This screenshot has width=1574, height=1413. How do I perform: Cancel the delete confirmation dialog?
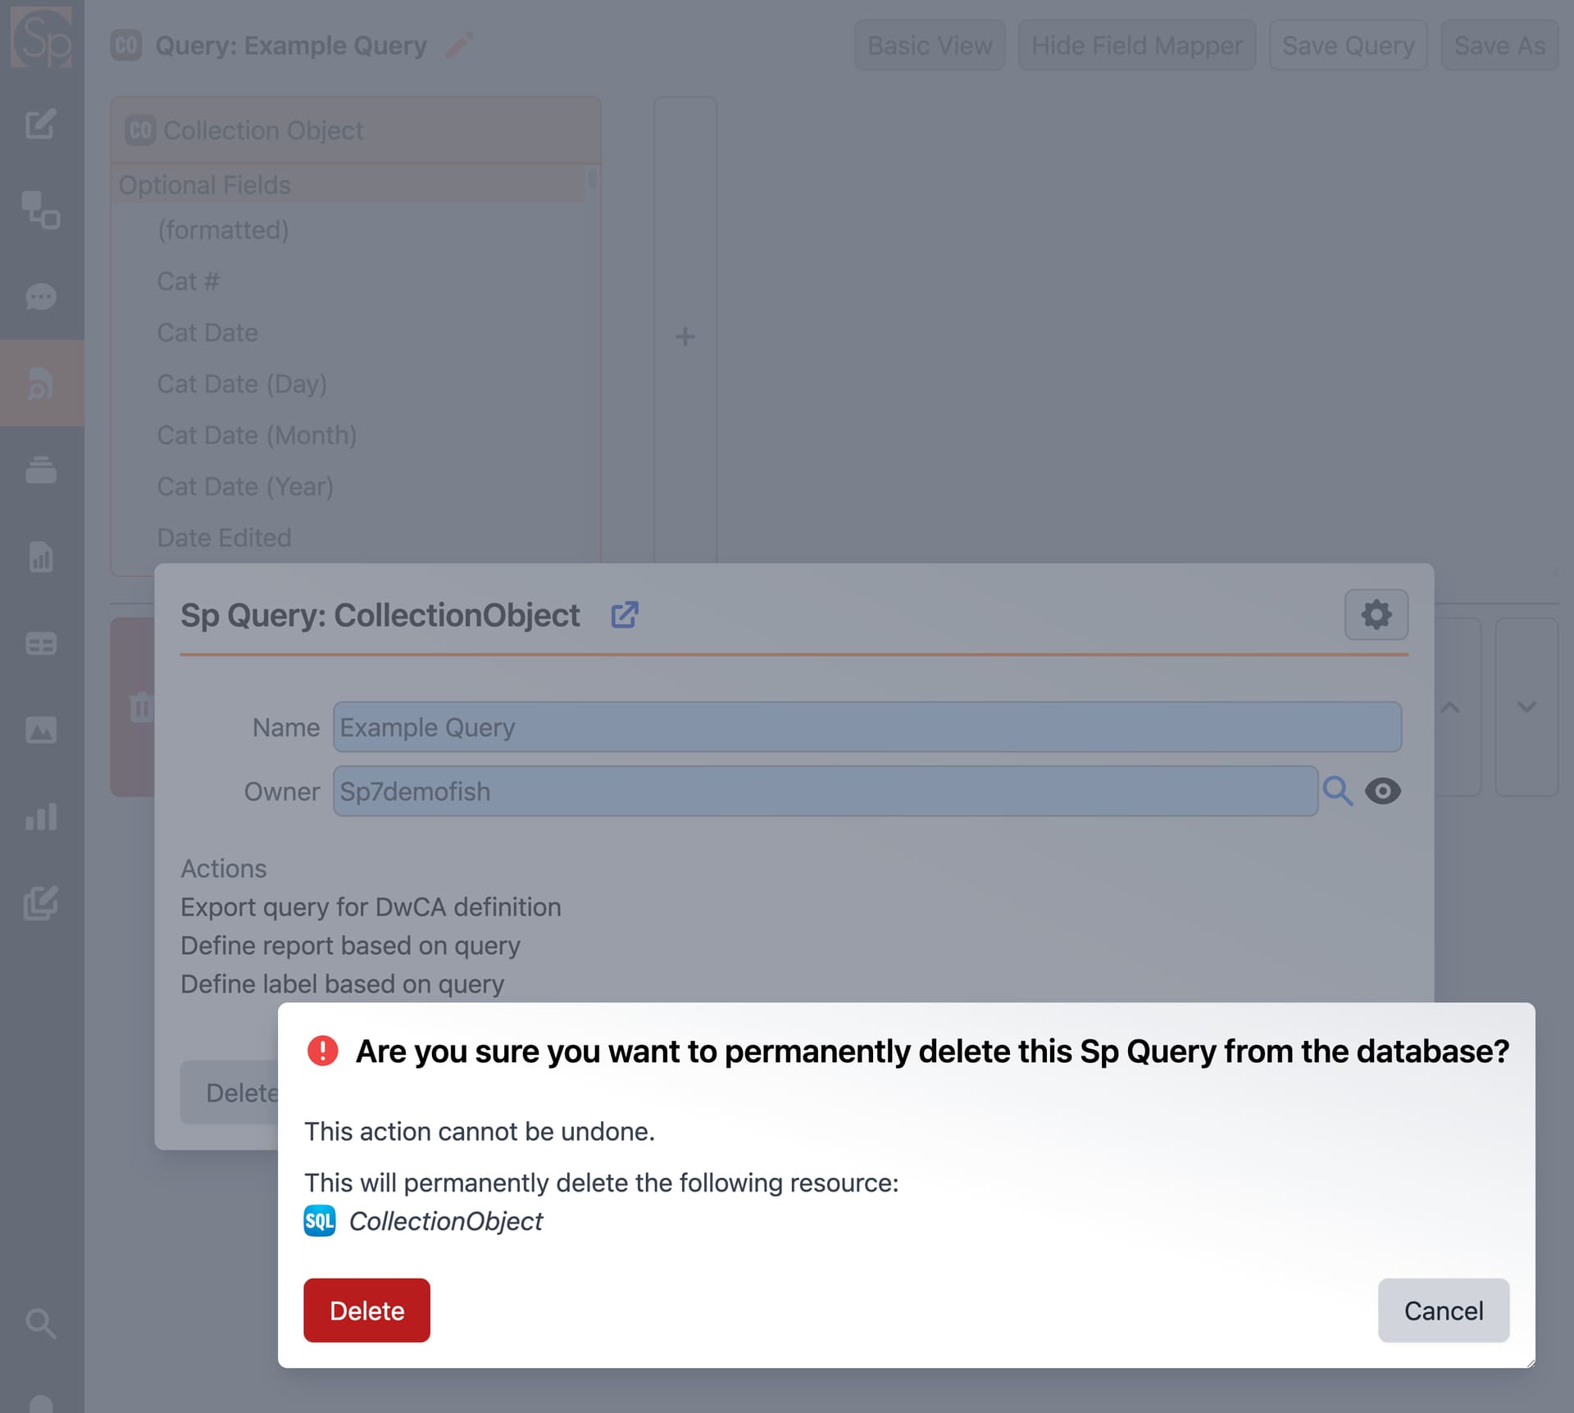tap(1443, 1310)
